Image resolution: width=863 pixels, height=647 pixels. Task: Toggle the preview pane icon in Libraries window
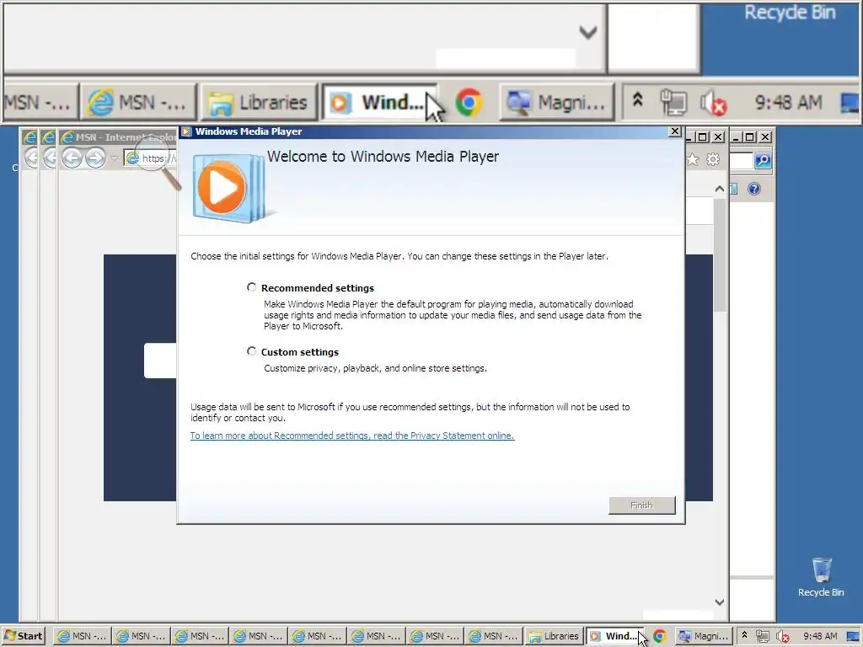coord(734,189)
